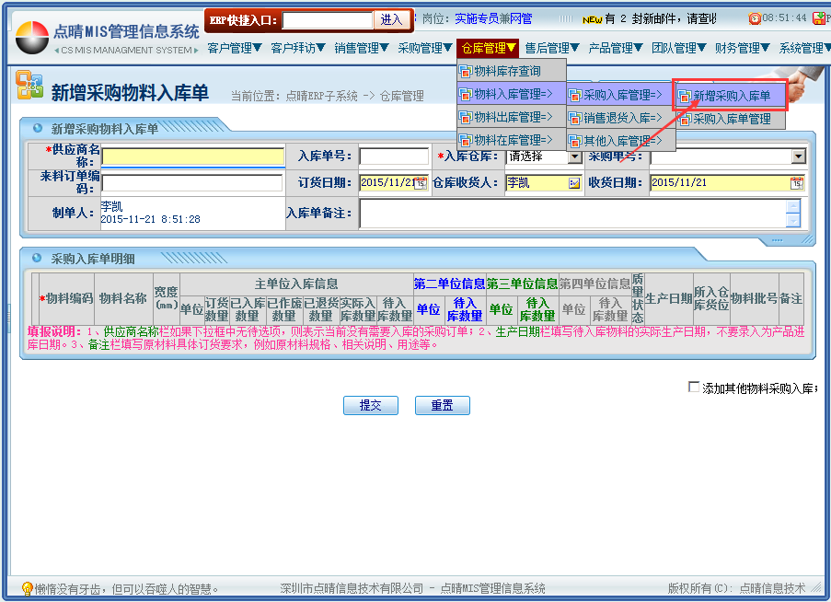Click the 物料批号 column header
Screen dimensions: 831x602
pos(754,299)
